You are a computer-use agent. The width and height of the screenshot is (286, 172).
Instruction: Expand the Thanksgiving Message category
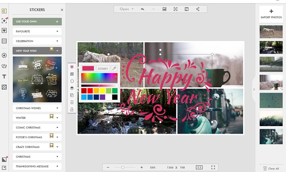pyautogui.click(x=37, y=166)
